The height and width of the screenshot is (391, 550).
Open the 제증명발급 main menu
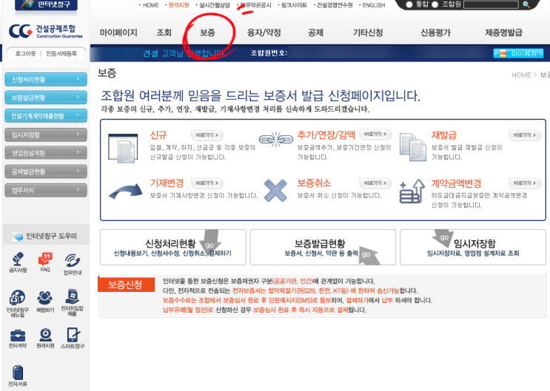(x=503, y=33)
